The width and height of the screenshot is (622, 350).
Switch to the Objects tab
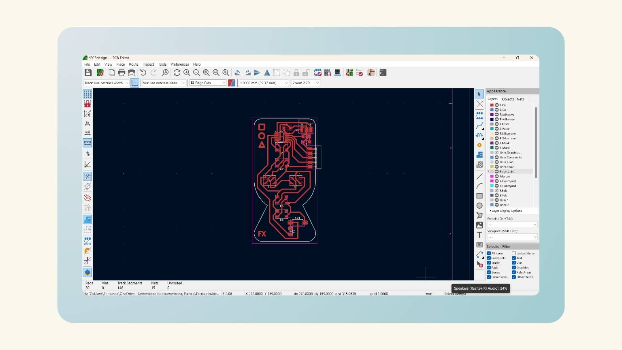(x=508, y=99)
